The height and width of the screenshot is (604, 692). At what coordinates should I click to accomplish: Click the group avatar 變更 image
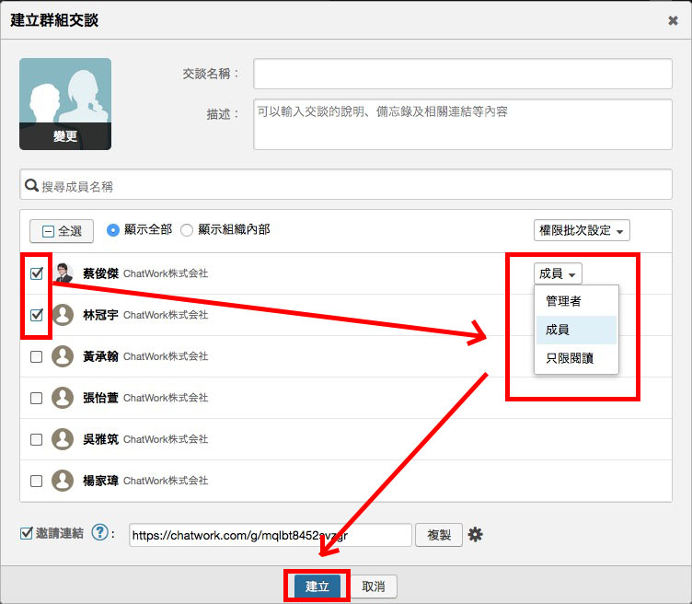pyautogui.click(x=65, y=104)
